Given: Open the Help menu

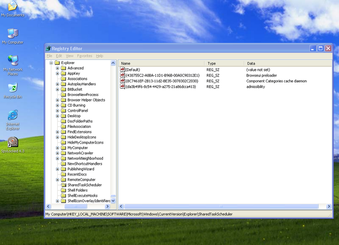Looking at the screenshot, I should tap(100, 56).
